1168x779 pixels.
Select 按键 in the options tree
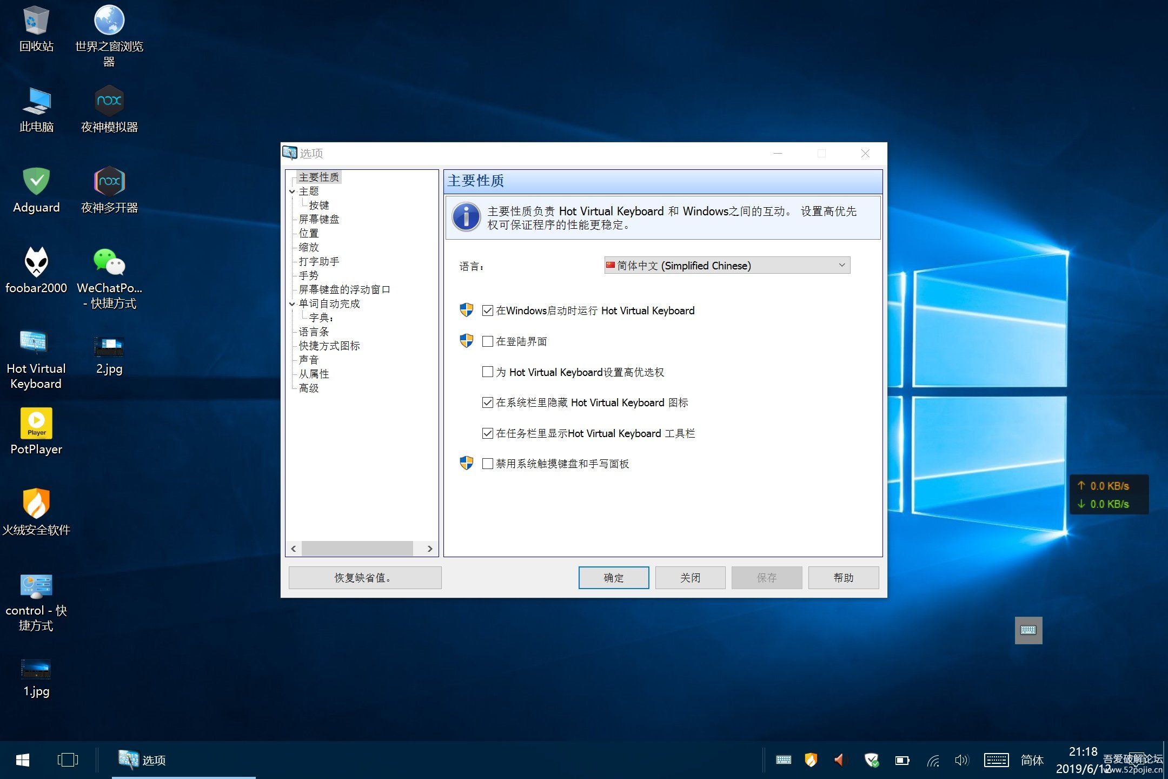click(x=319, y=206)
